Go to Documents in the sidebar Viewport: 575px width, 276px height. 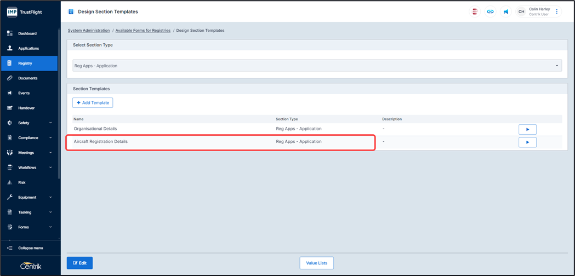point(27,78)
